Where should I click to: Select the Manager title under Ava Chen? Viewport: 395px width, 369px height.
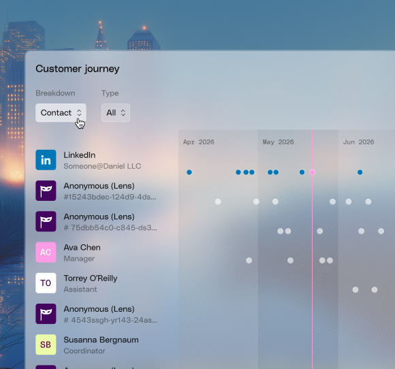click(x=79, y=259)
